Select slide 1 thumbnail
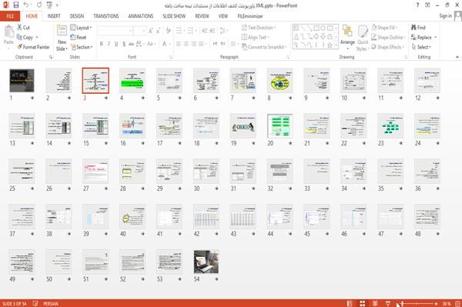Image resolution: width=462 pixels, height=307 pixels. (x=22, y=81)
